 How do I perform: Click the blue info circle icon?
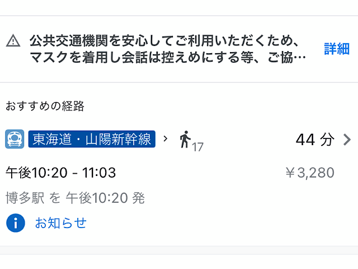click(x=16, y=223)
